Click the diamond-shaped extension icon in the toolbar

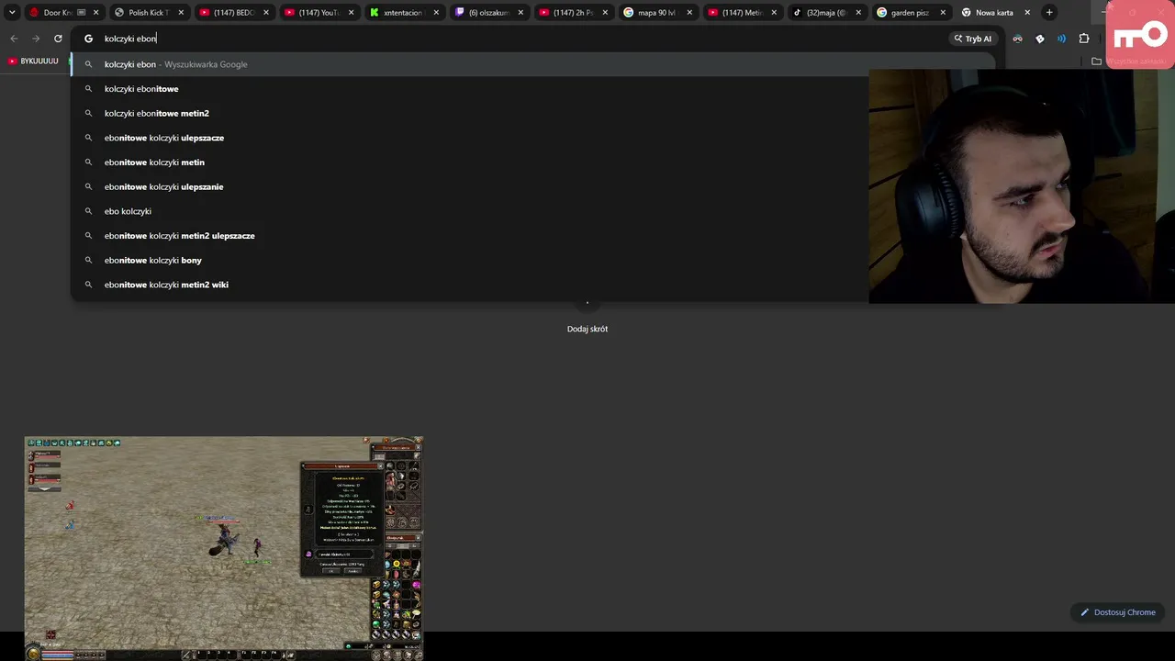[1040, 39]
